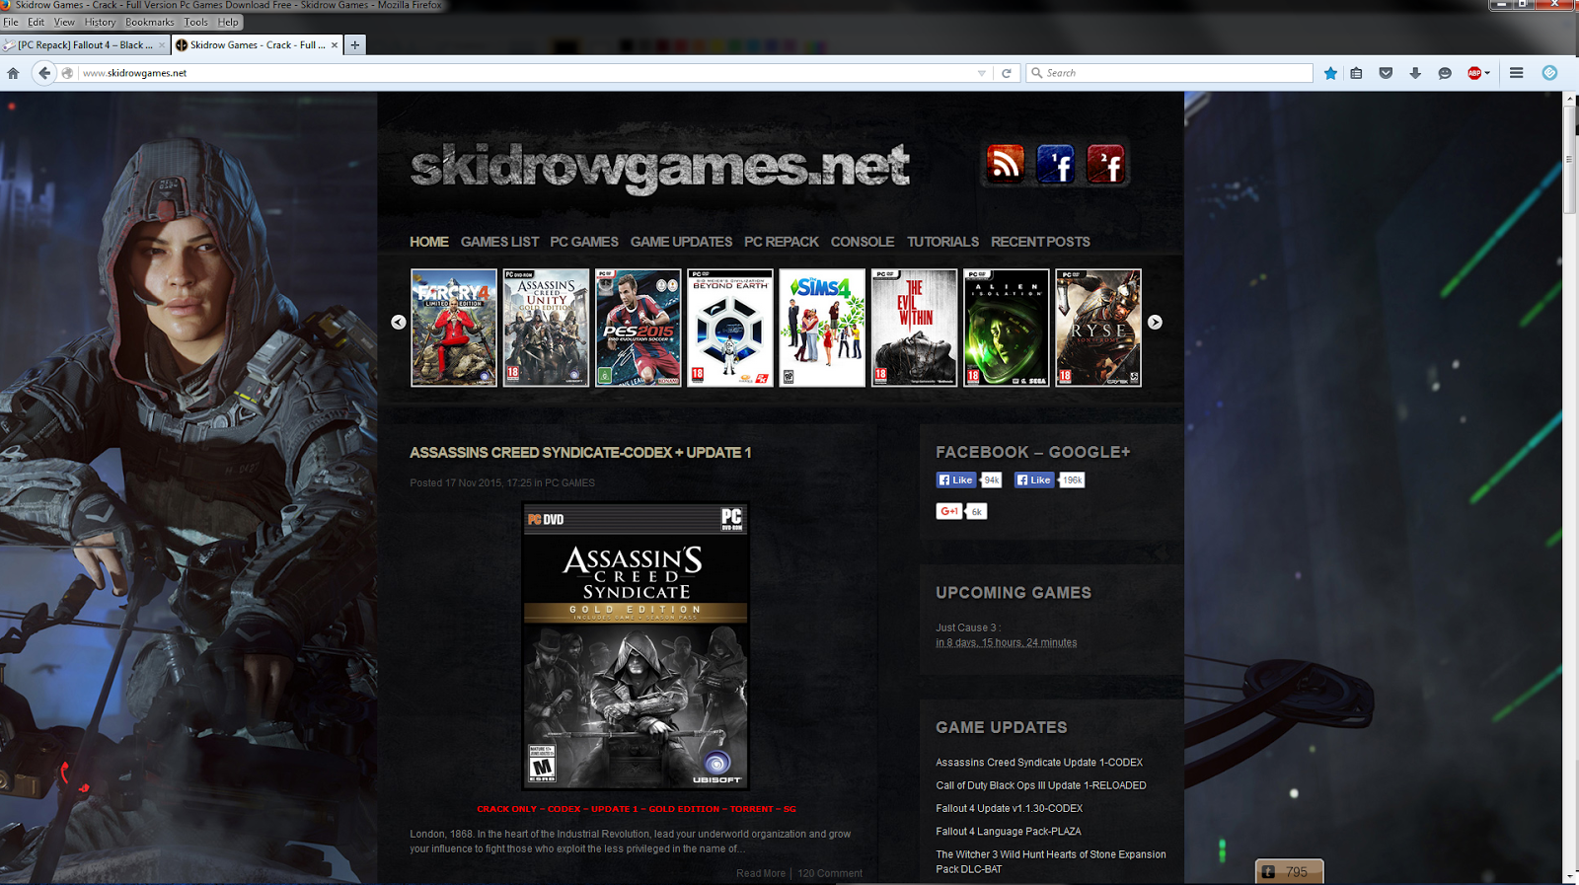Click the blue circular extension icon

coord(1549,73)
